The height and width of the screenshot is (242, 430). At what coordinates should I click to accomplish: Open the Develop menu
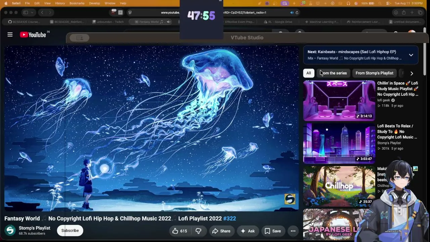click(94, 3)
